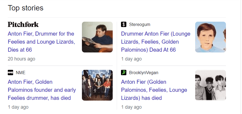This screenshot has width=242, height=114.
Task: Click "1 day ago" under NME story
Action: pos(18,107)
